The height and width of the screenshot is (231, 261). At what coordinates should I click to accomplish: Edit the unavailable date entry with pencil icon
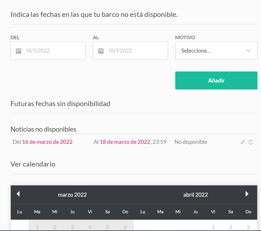coord(243,142)
